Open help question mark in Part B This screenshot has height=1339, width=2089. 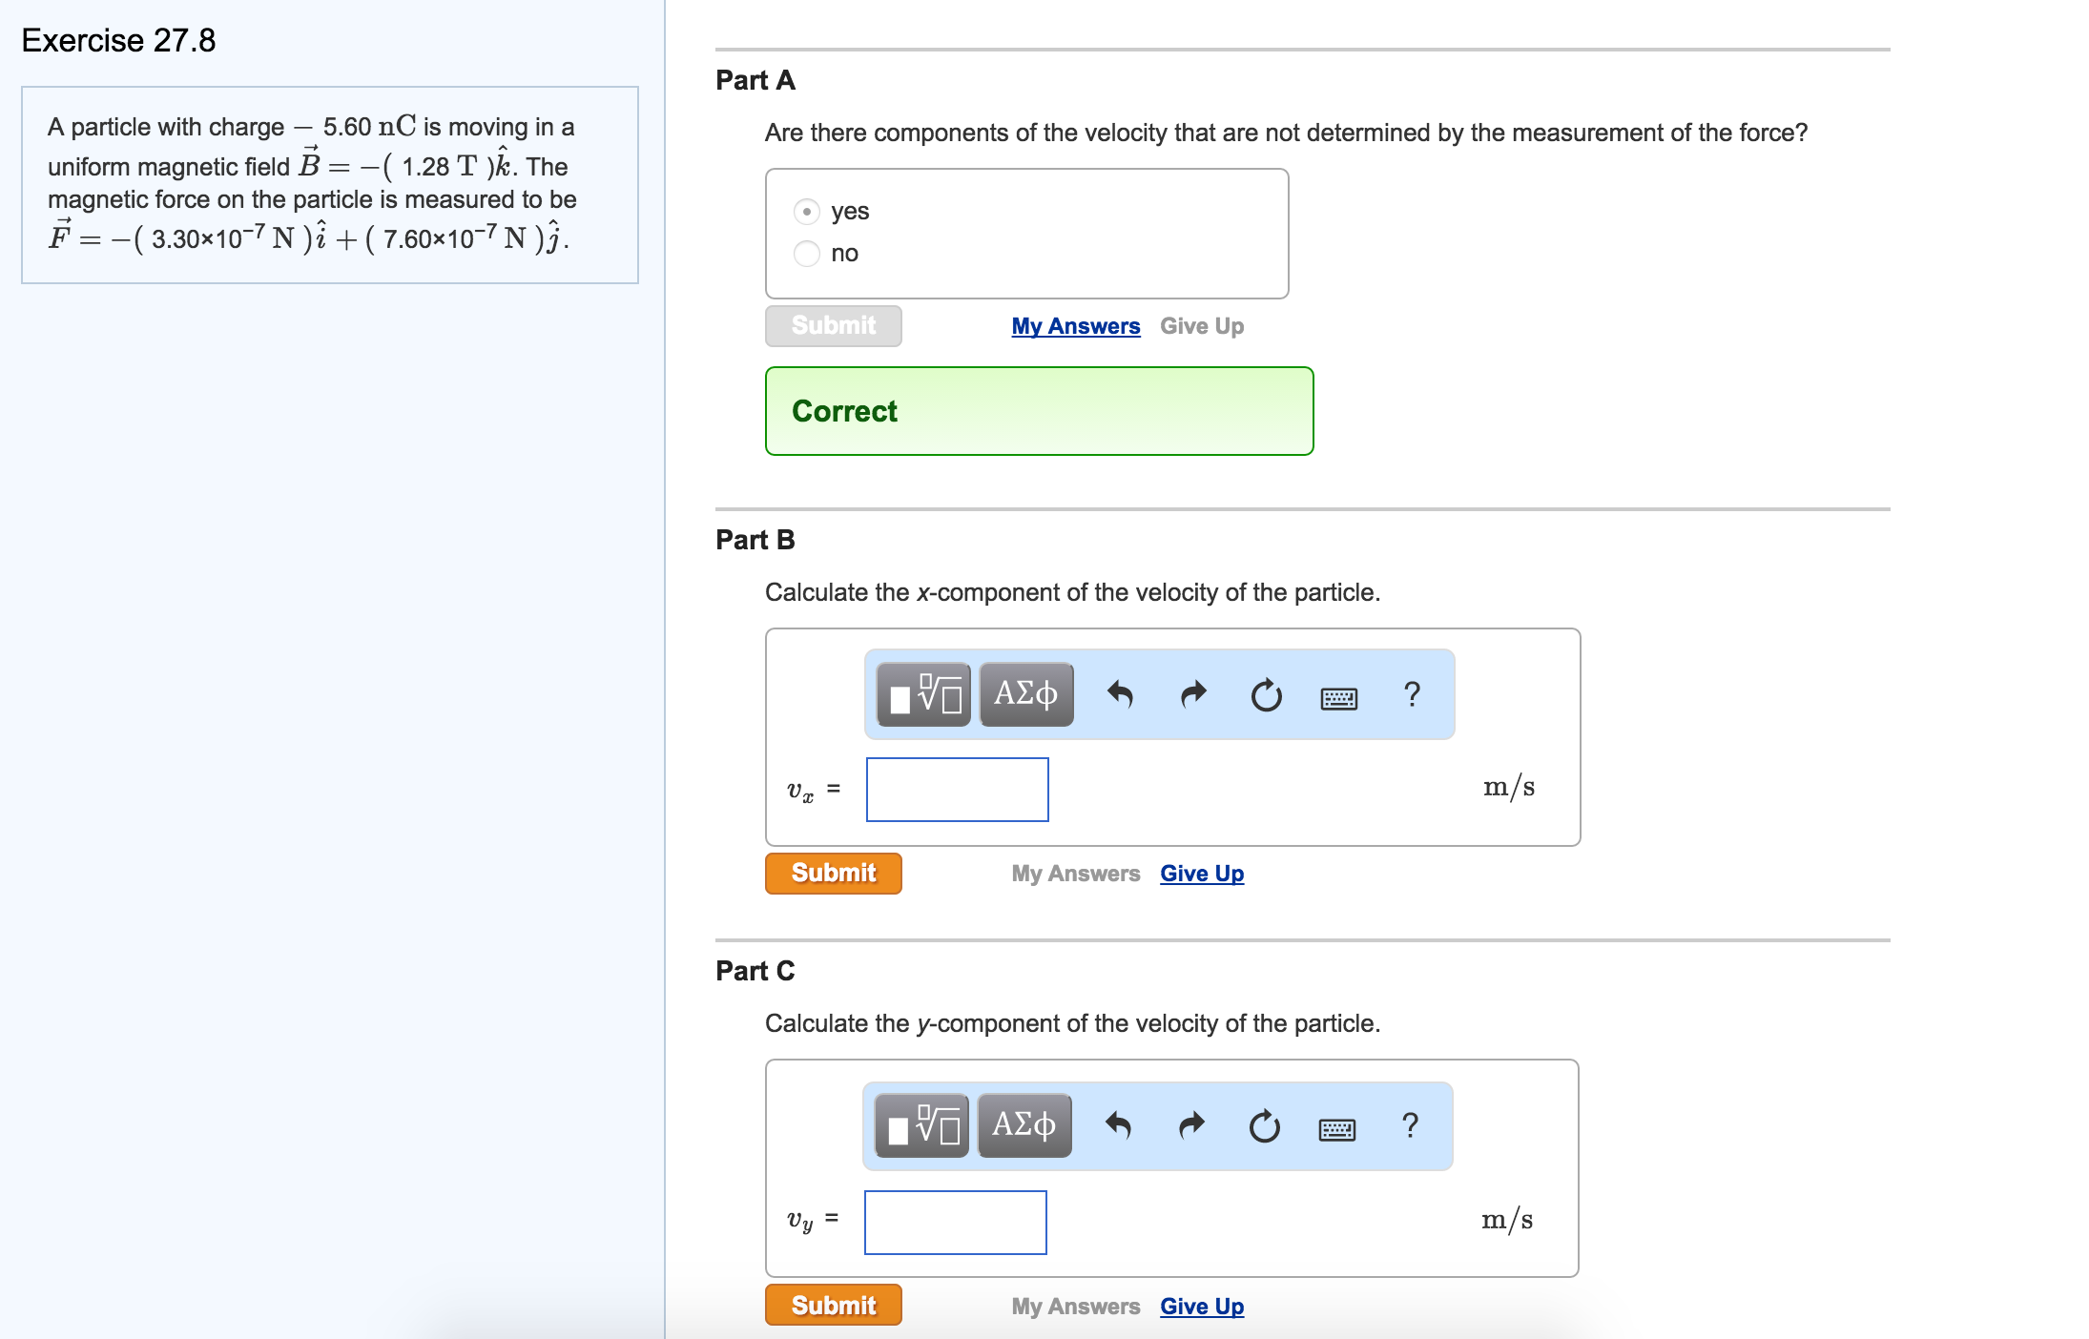coord(1412,694)
